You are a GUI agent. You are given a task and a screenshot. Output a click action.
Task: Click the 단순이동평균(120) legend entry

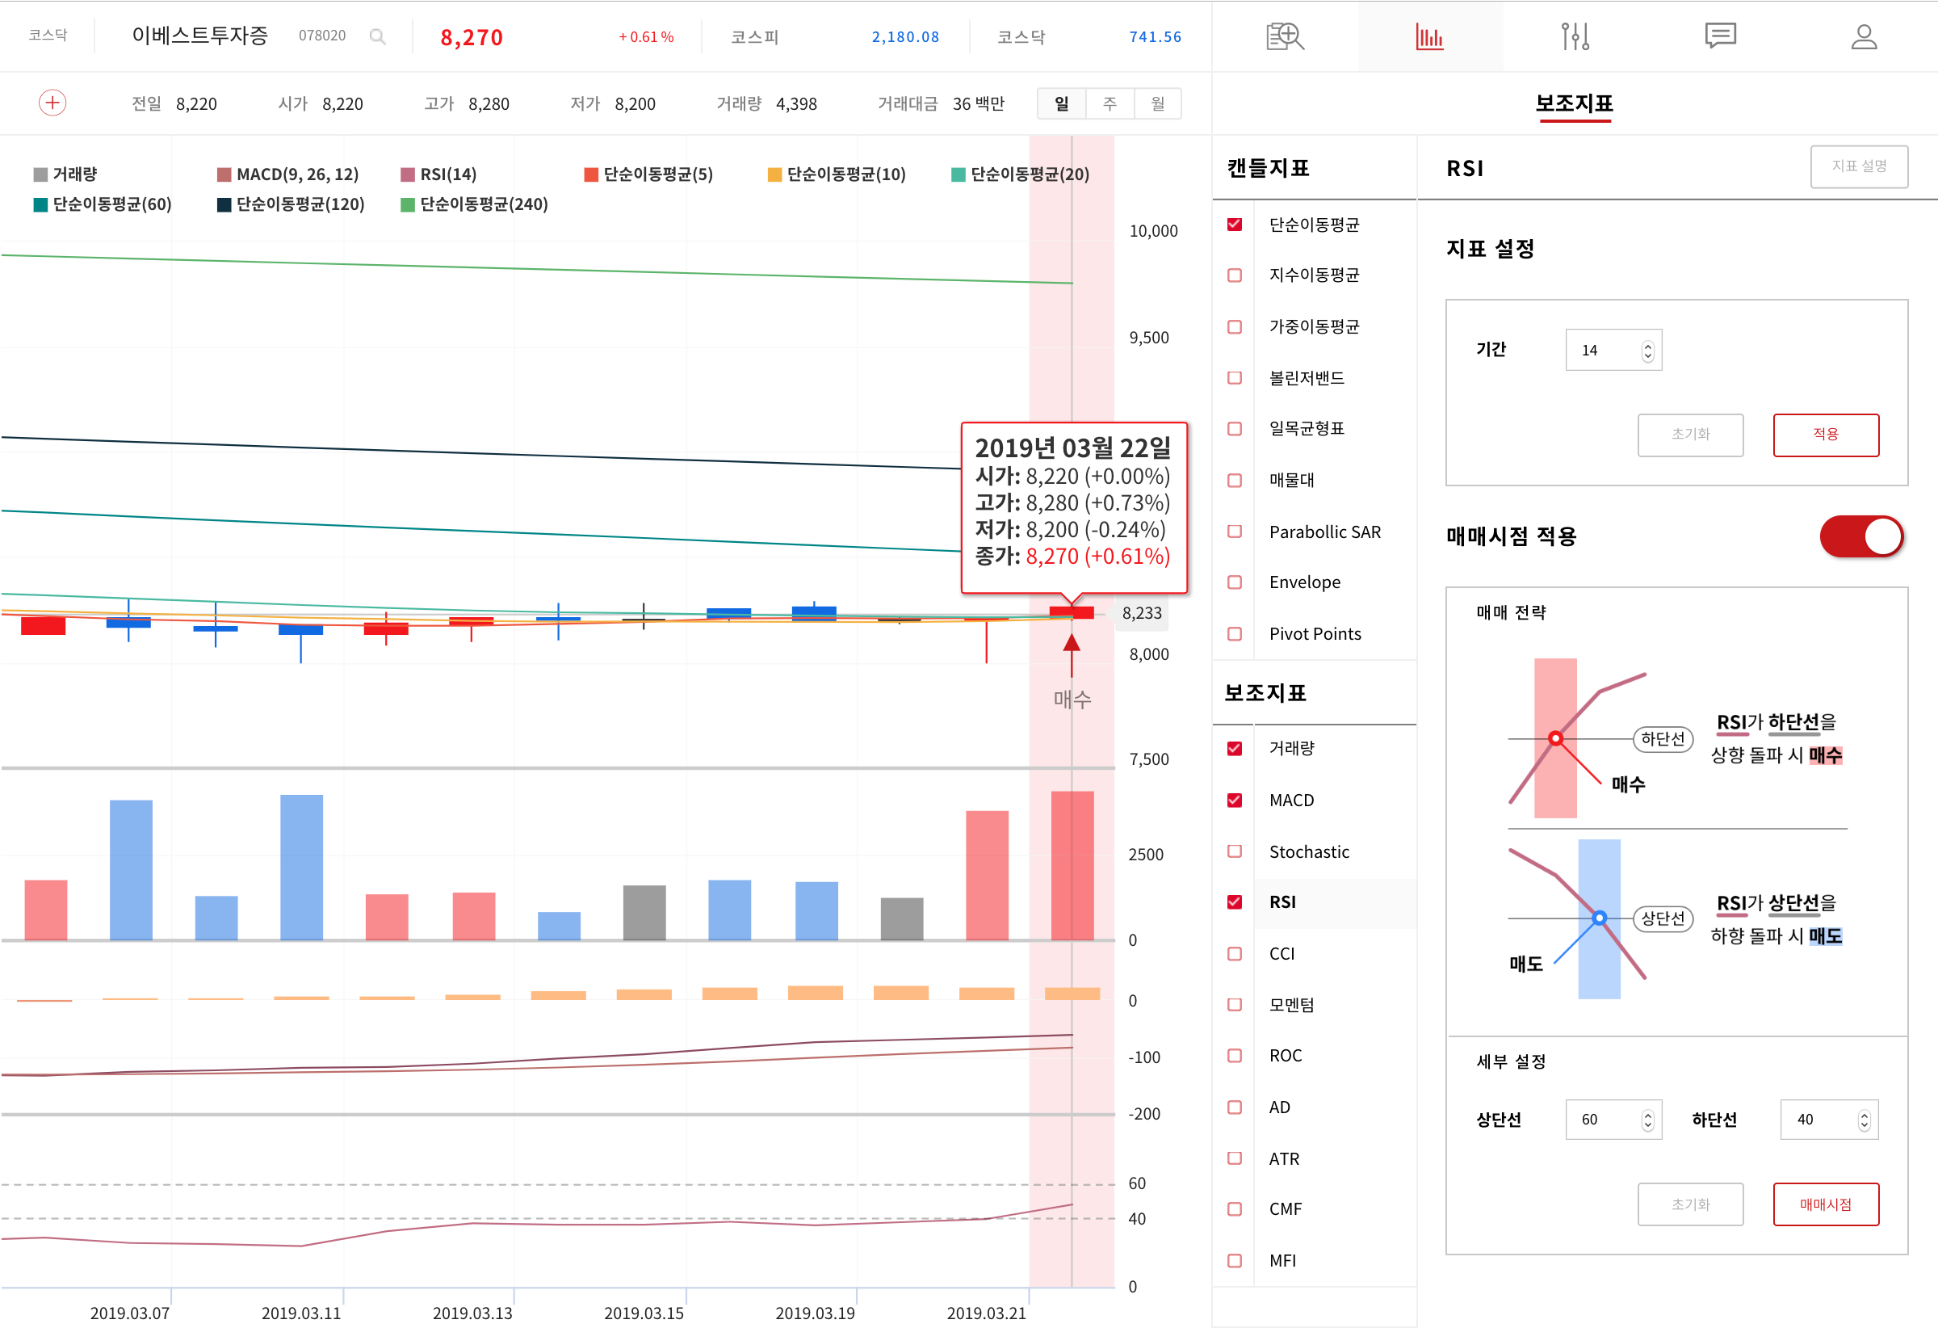pos(291,204)
